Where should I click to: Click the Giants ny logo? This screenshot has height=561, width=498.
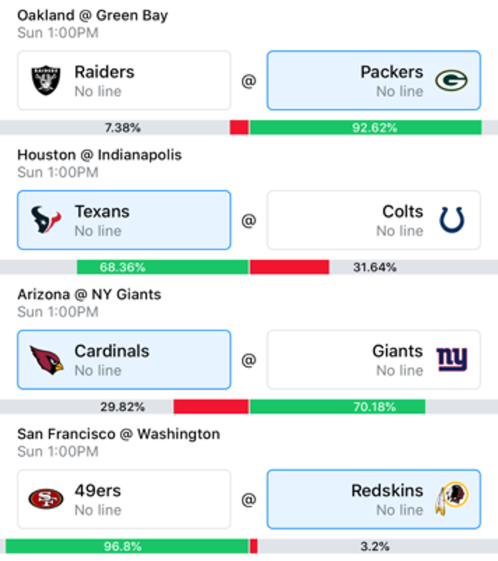point(452,359)
